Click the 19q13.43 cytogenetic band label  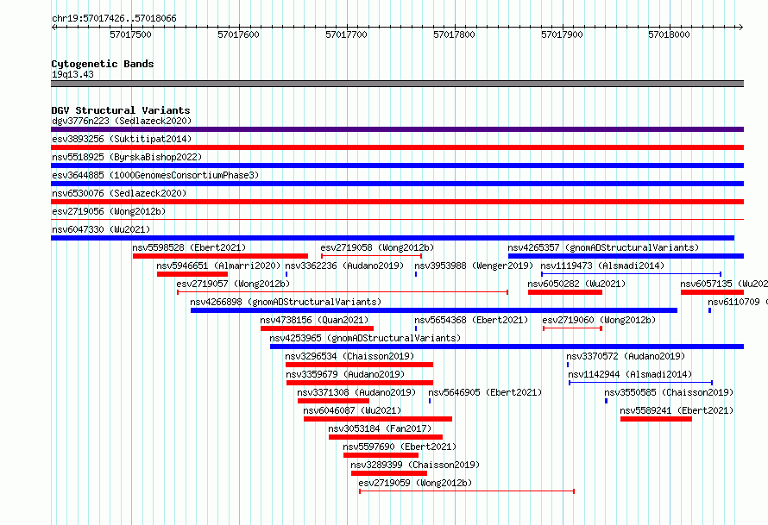click(x=72, y=74)
